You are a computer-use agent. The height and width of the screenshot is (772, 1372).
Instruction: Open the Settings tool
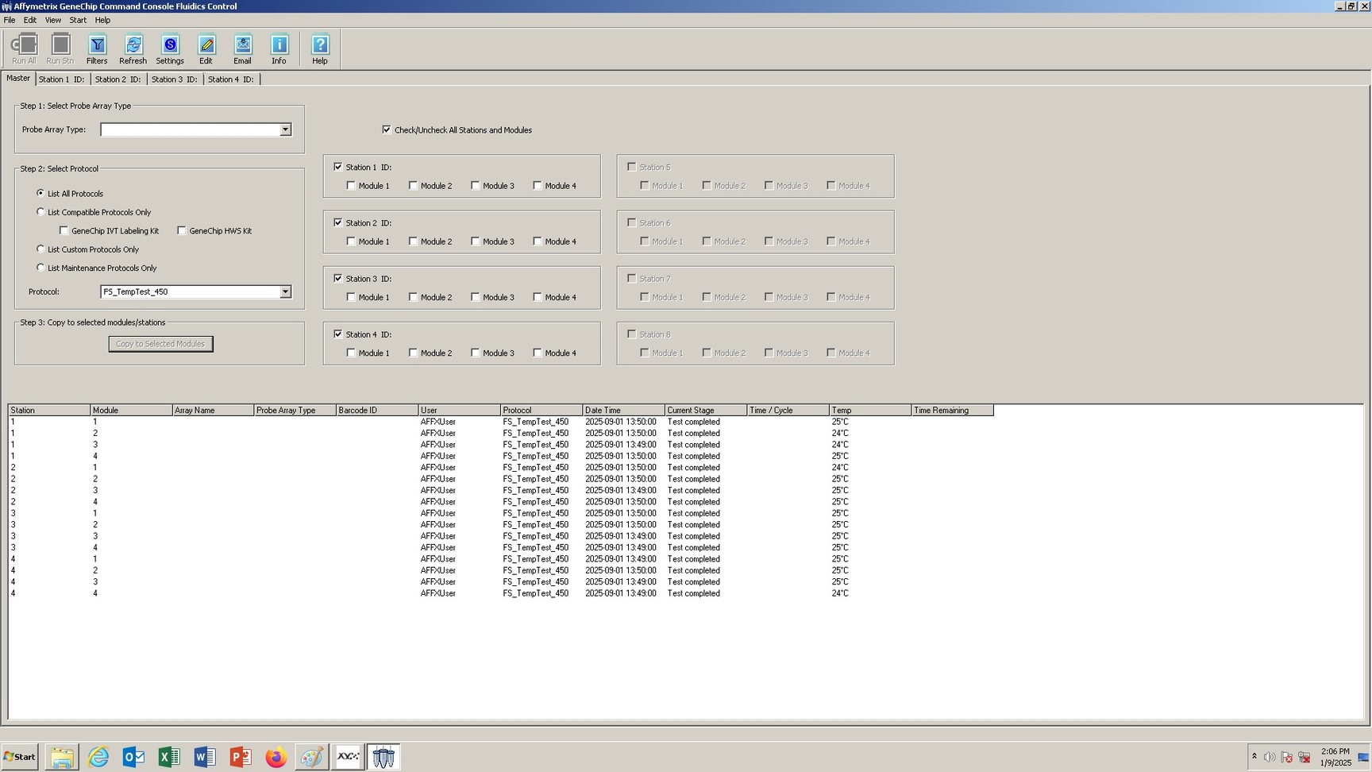point(170,49)
